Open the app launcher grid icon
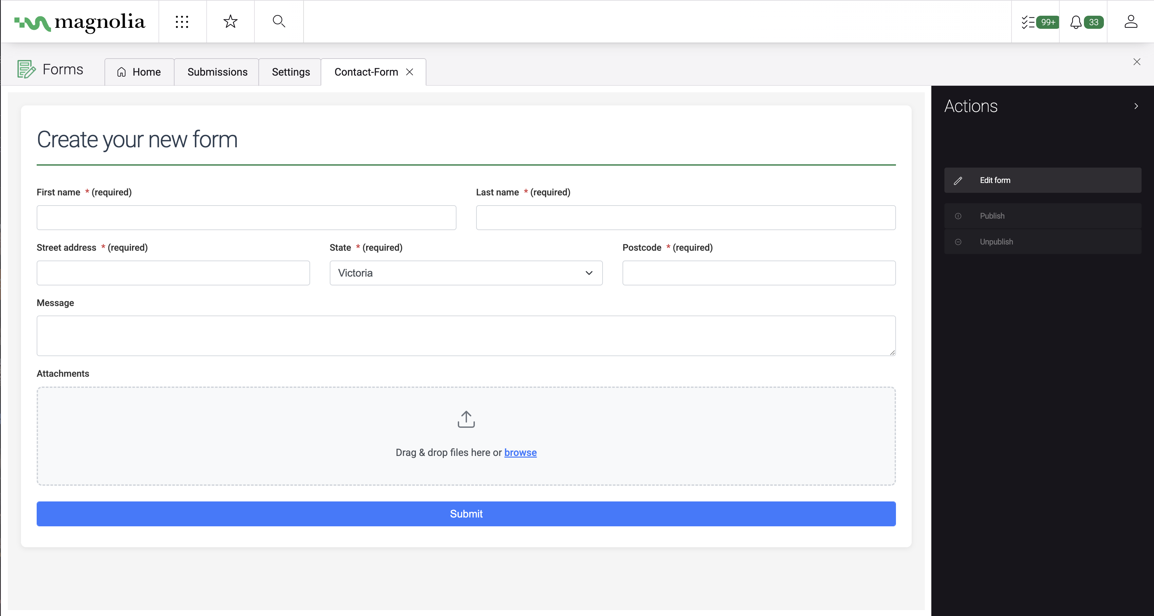 pos(182,22)
